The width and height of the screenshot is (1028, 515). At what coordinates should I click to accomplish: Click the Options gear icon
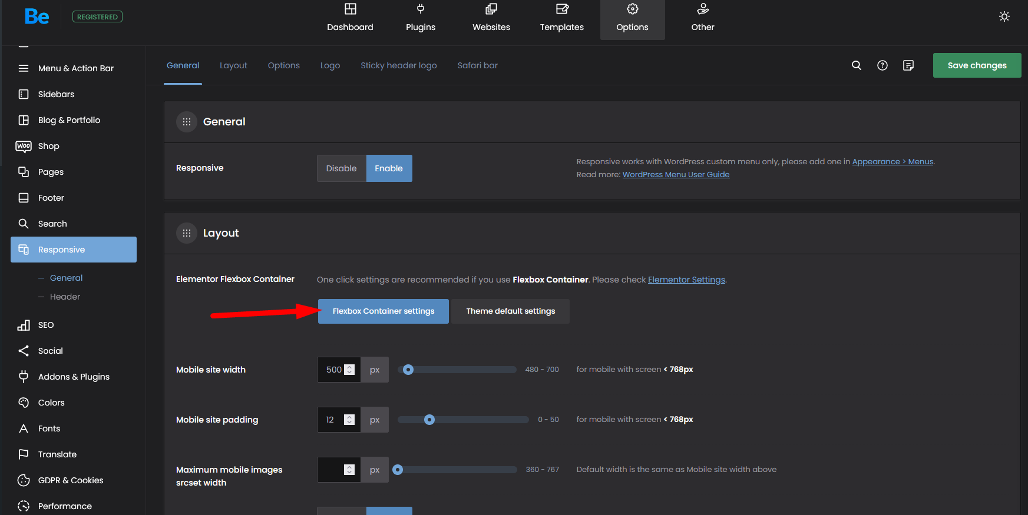click(633, 9)
